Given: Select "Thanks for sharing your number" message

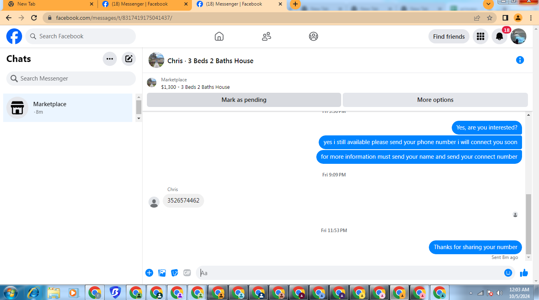Looking at the screenshot, I should [x=475, y=247].
